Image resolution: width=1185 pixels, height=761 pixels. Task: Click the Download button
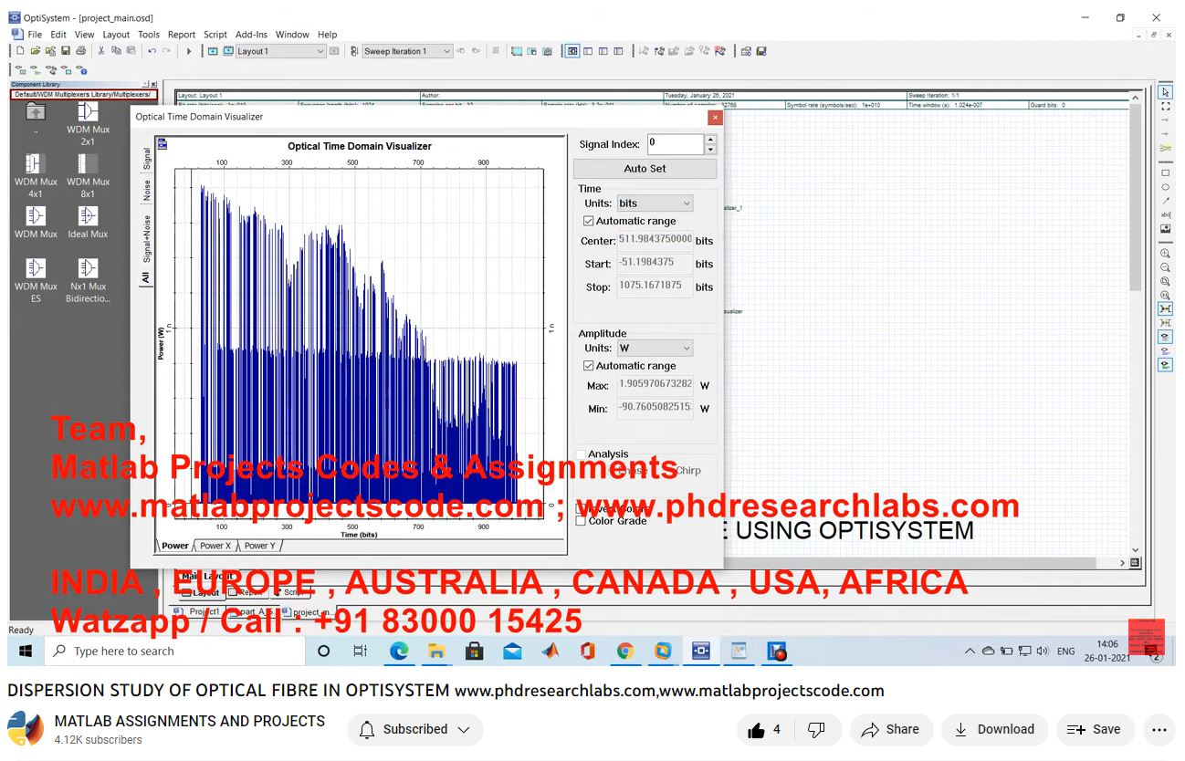pyautogui.click(x=994, y=729)
